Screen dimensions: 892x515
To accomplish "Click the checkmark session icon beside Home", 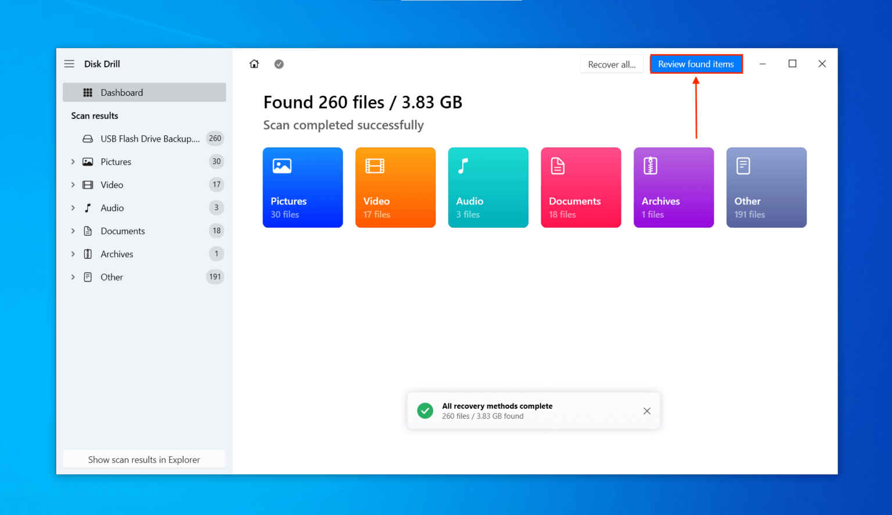I will (279, 64).
